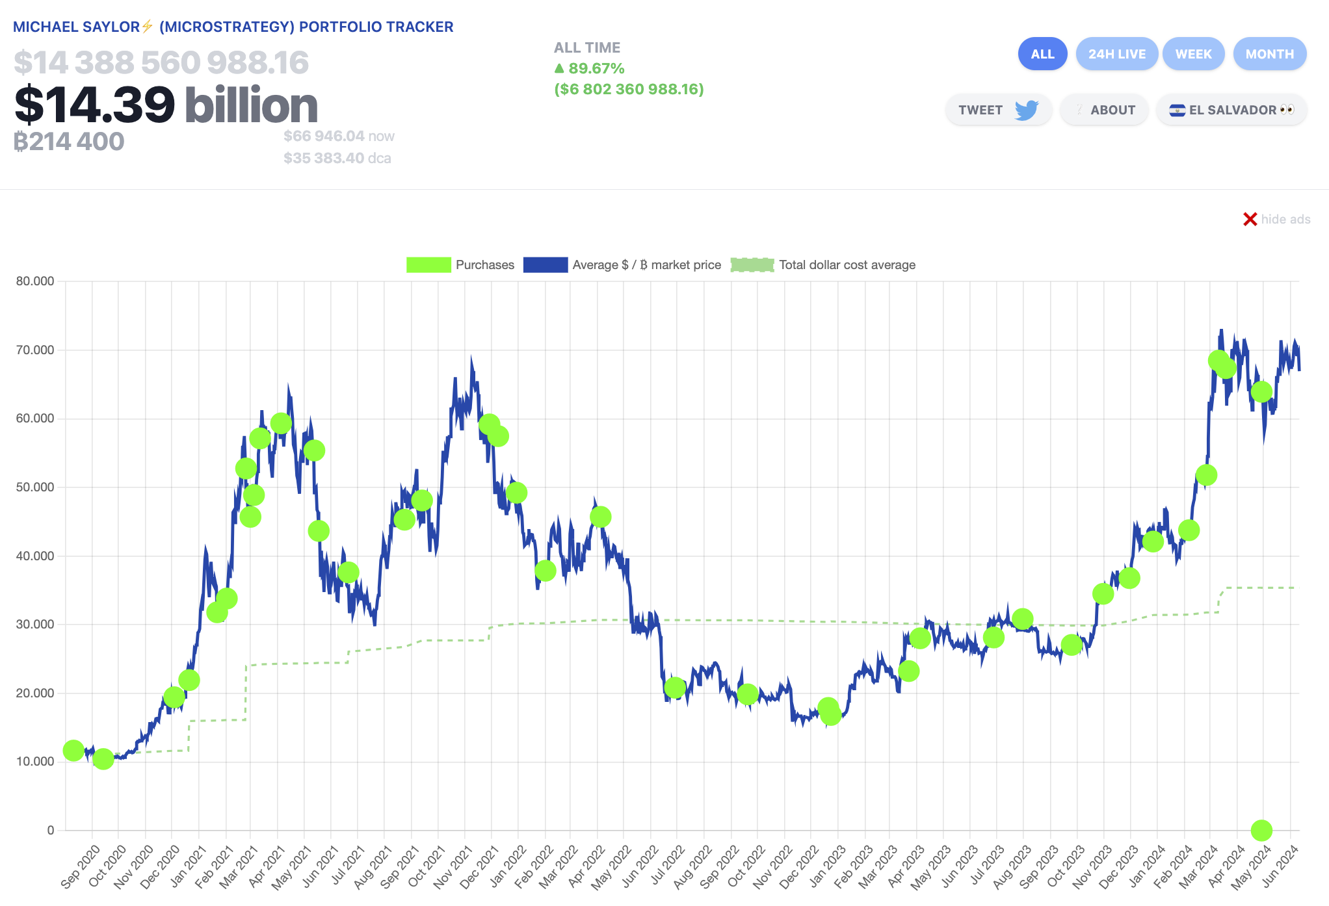The width and height of the screenshot is (1329, 906).
Task: Click Total dollar cost average label
Action: (847, 265)
